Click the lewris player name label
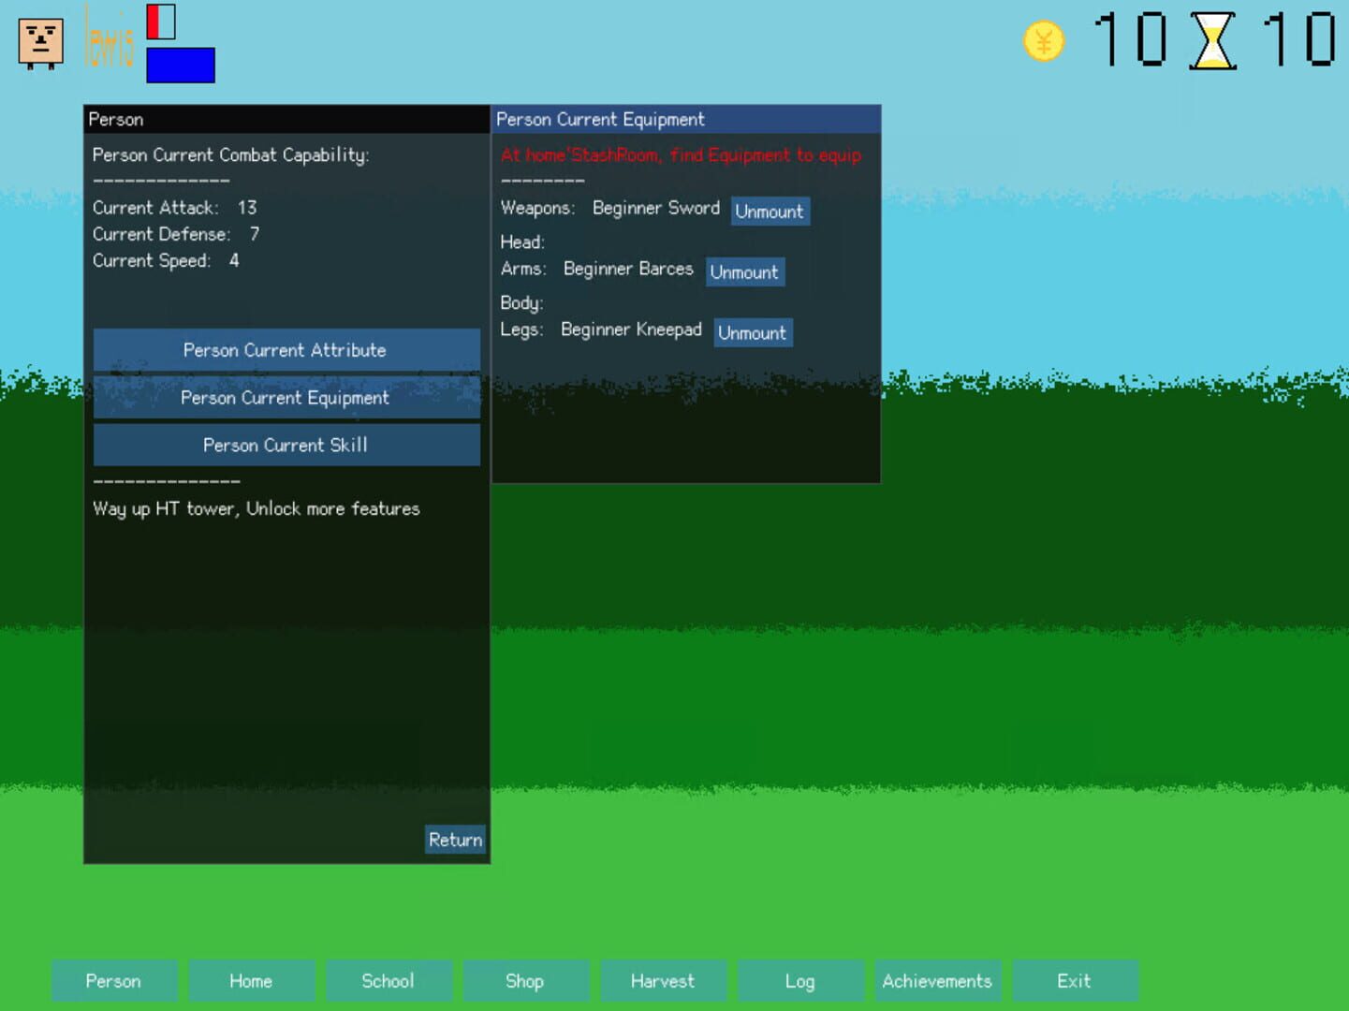This screenshot has height=1011, width=1349. (x=110, y=44)
